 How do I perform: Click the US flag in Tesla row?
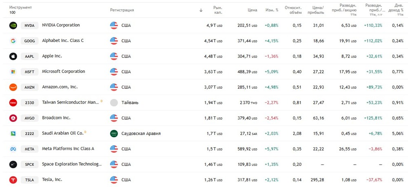coord(114,180)
